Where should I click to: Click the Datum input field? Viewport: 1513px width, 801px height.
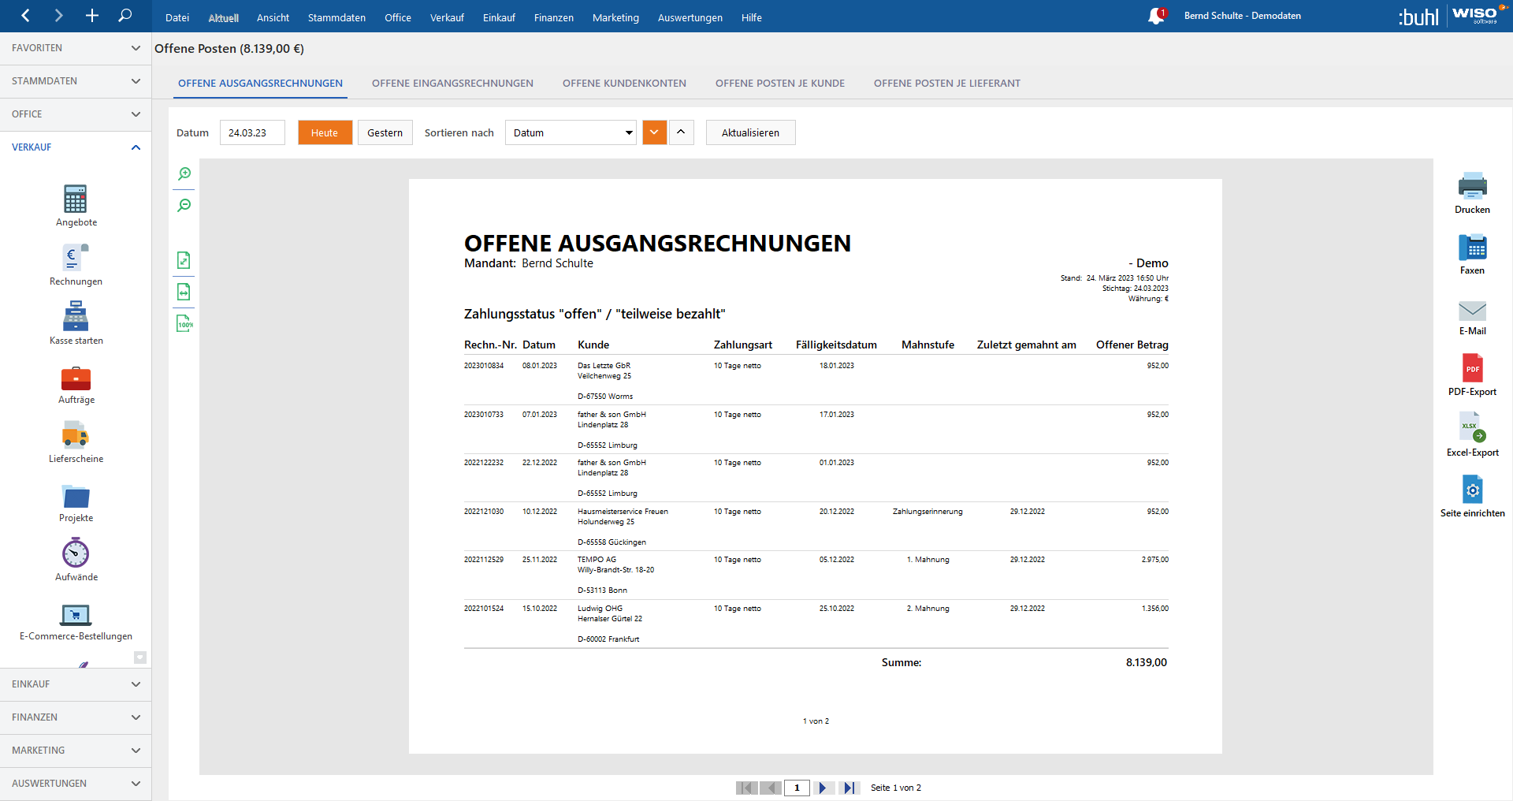coord(251,132)
